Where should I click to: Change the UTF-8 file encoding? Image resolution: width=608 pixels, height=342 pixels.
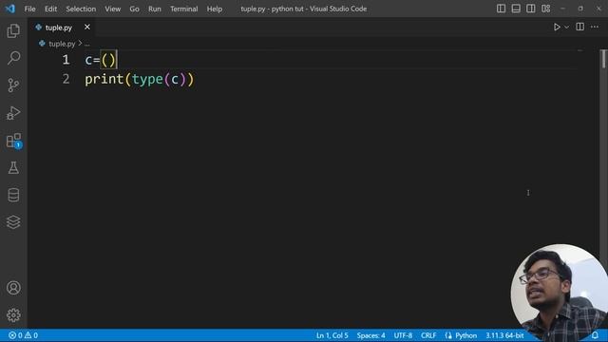403,335
